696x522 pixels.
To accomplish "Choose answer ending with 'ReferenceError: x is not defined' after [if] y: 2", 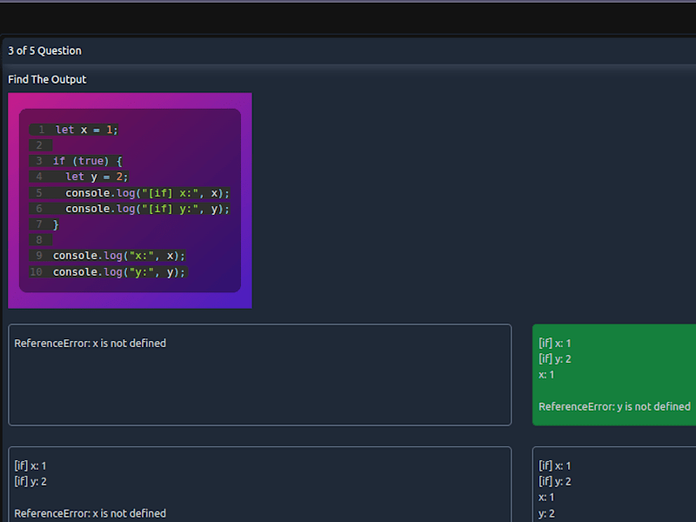I will point(259,485).
